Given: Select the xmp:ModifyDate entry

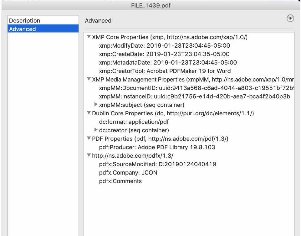Looking at the screenshot, I should point(164,45).
